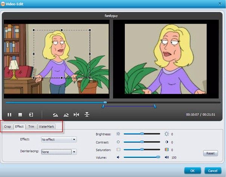Click the trim end marker
This screenshot has height=177, width=226.
[155, 106]
